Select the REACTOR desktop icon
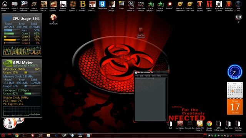 click(x=53, y=20)
